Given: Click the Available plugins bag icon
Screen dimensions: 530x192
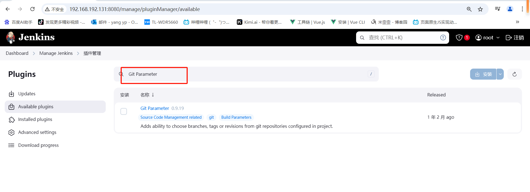Looking at the screenshot, I should click(x=11, y=107).
